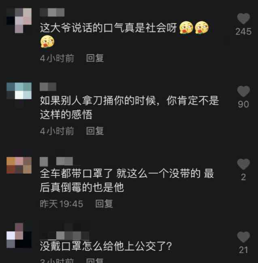Like the comment with 245 likes
The image size is (258, 263).
point(243,19)
